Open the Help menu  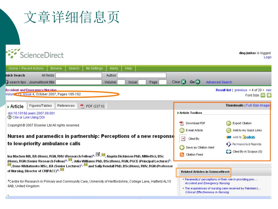coord(128,68)
